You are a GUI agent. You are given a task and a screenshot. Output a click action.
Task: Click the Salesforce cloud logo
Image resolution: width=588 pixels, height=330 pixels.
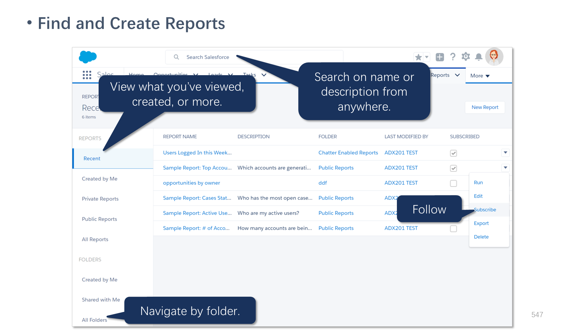coord(88,57)
